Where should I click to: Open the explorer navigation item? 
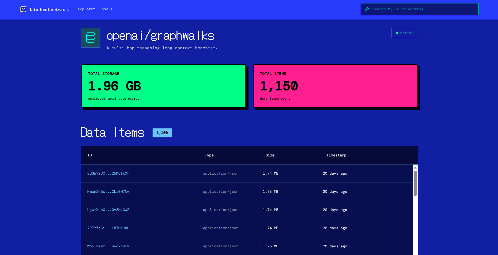(x=86, y=9)
